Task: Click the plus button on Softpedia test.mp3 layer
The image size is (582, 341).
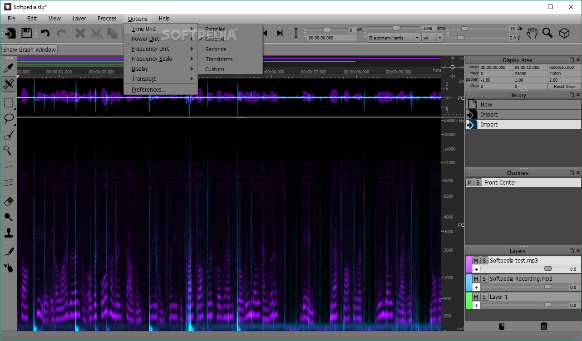Action: tap(476, 269)
